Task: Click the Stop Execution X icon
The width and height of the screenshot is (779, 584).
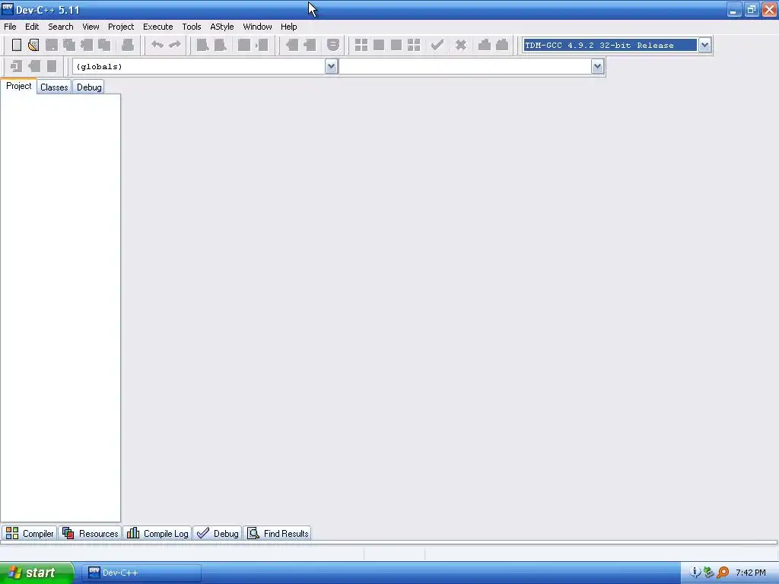Action: 461,45
